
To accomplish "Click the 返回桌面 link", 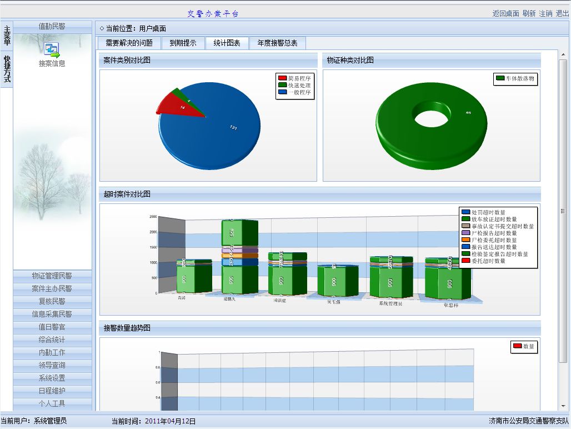I will (x=505, y=13).
